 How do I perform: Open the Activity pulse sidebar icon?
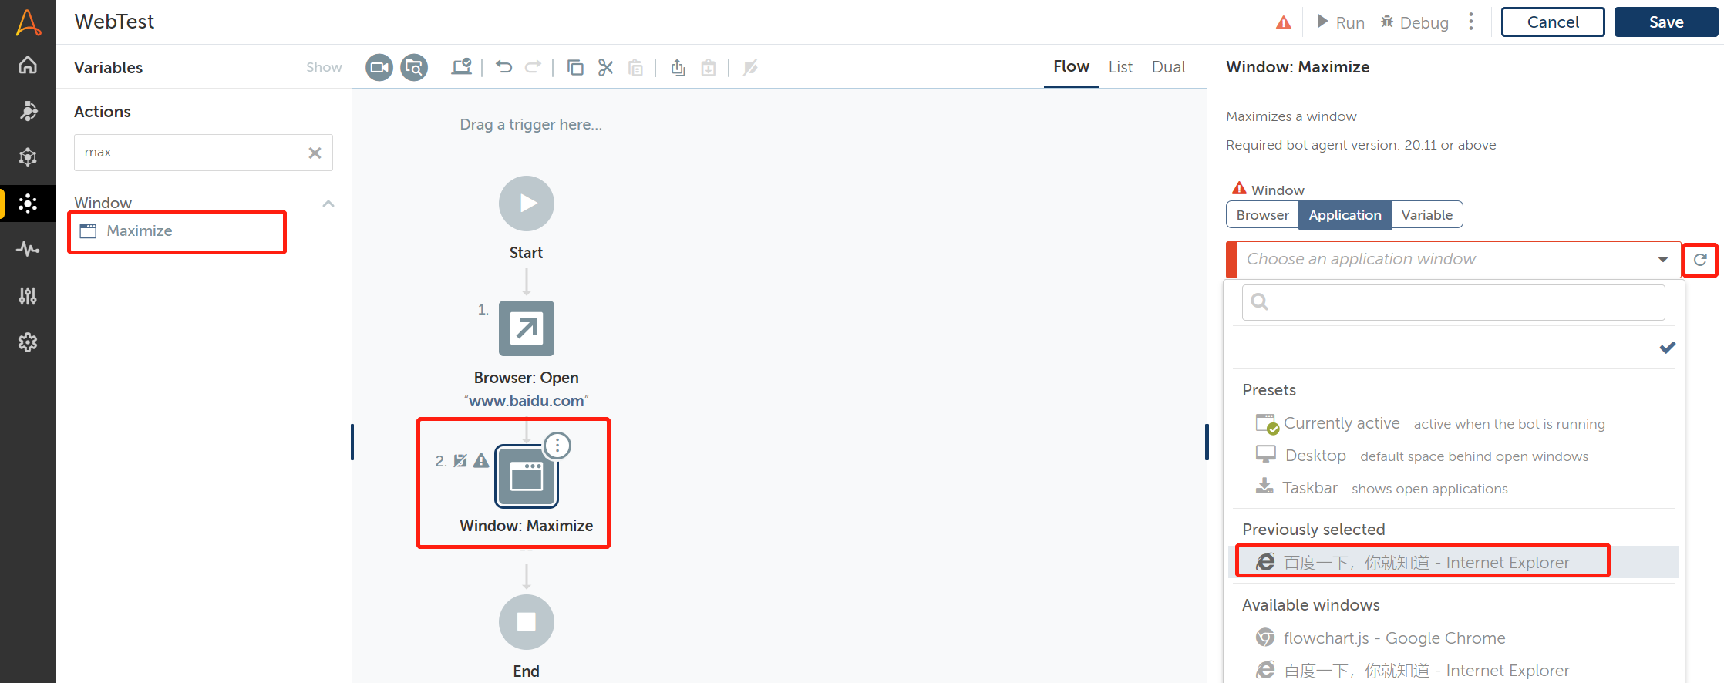[x=28, y=249]
